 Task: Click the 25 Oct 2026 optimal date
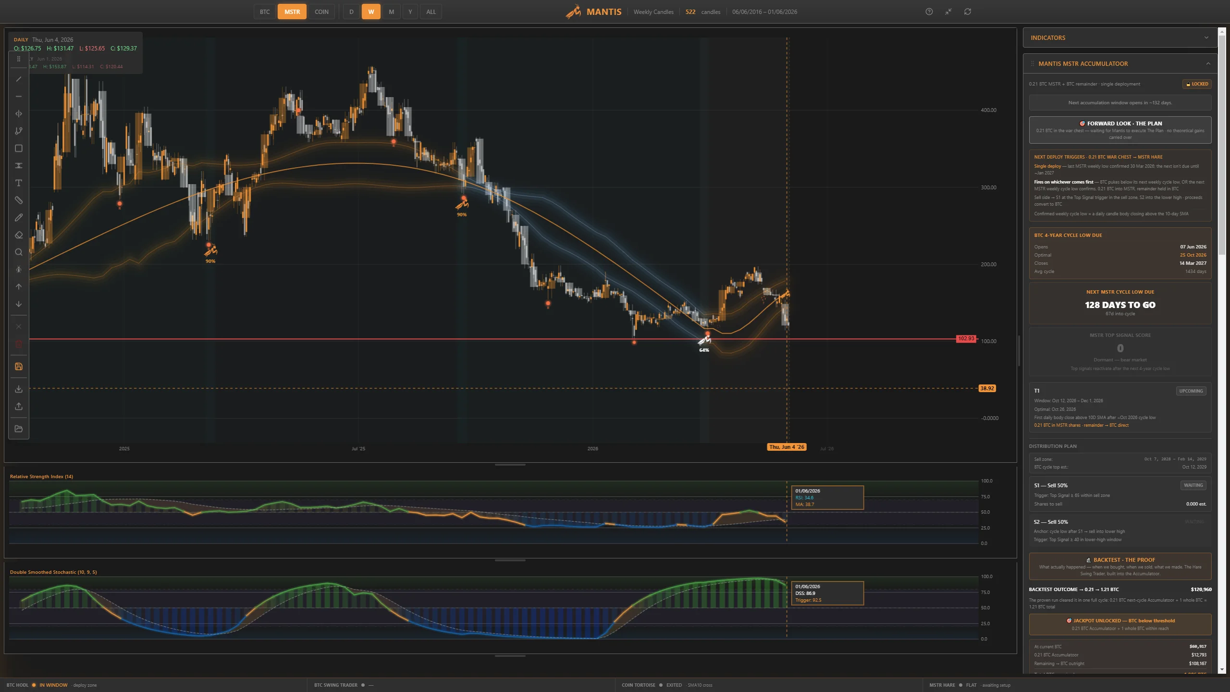pyautogui.click(x=1193, y=255)
